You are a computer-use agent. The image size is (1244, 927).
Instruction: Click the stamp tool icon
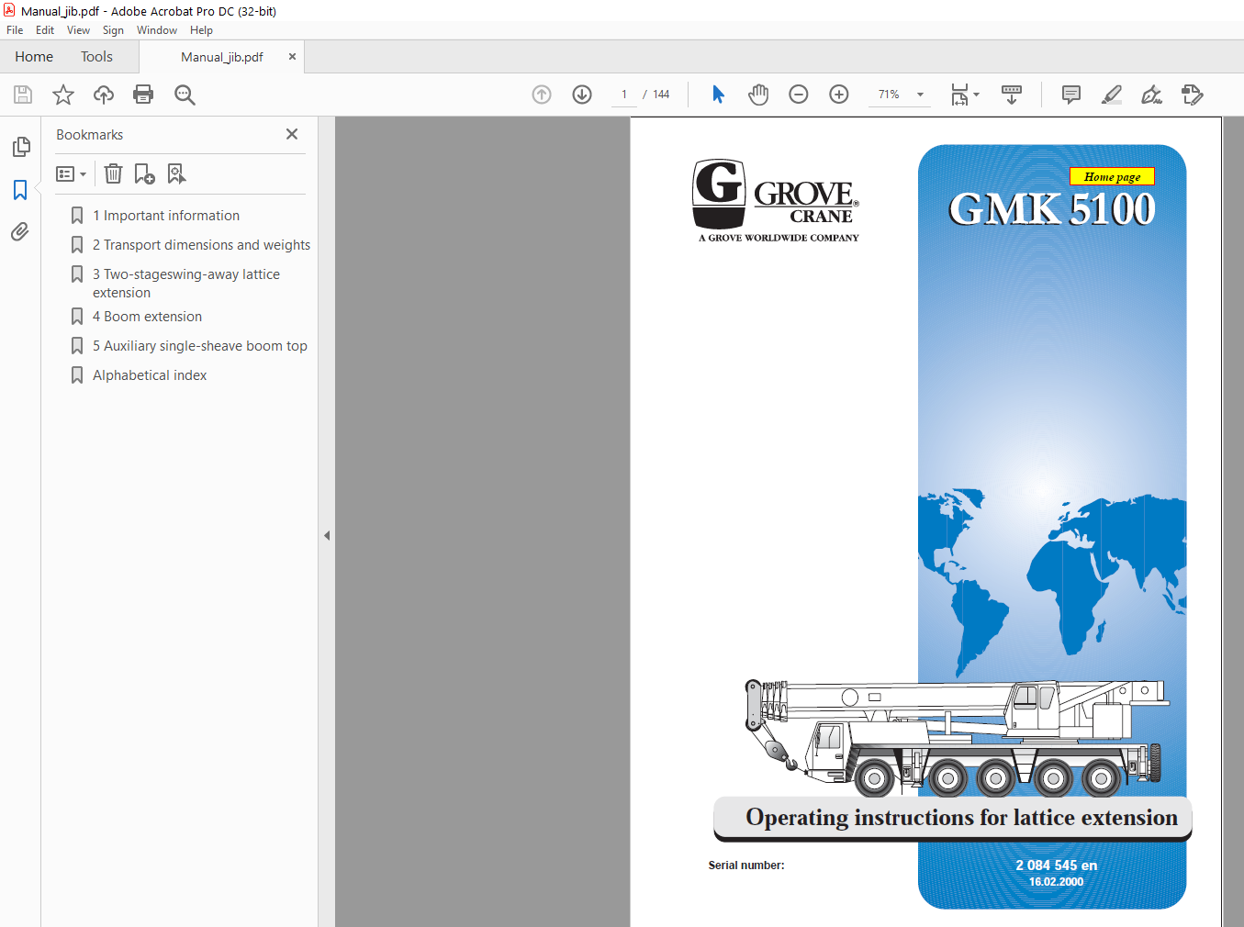coord(1193,95)
